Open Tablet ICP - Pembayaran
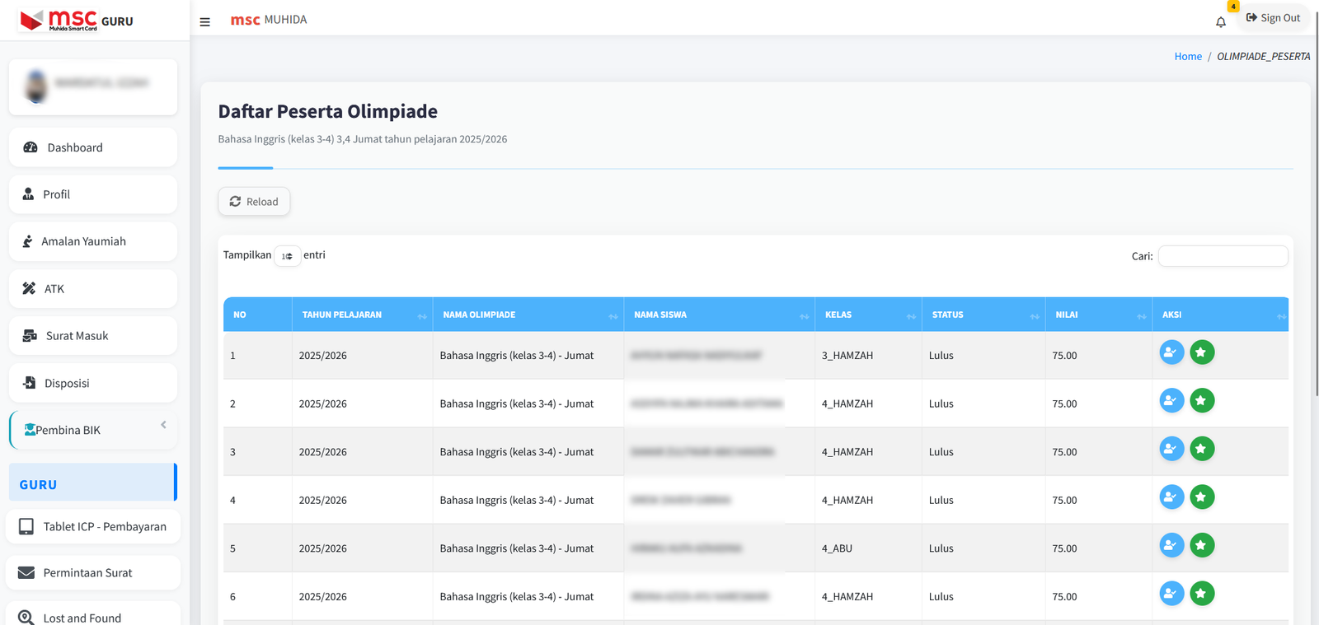The image size is (1319, 625). pos(93,526)
